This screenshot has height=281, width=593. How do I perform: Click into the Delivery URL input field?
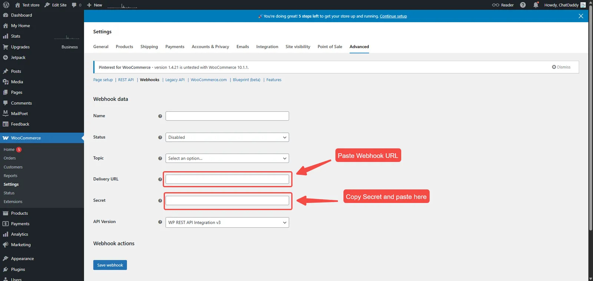point(227,179)
